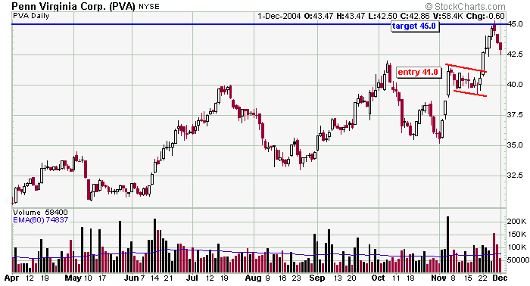This screenshot has width=530, height=286.
Task: Click the 40.0 price axis label
Action: click(516, 85)
